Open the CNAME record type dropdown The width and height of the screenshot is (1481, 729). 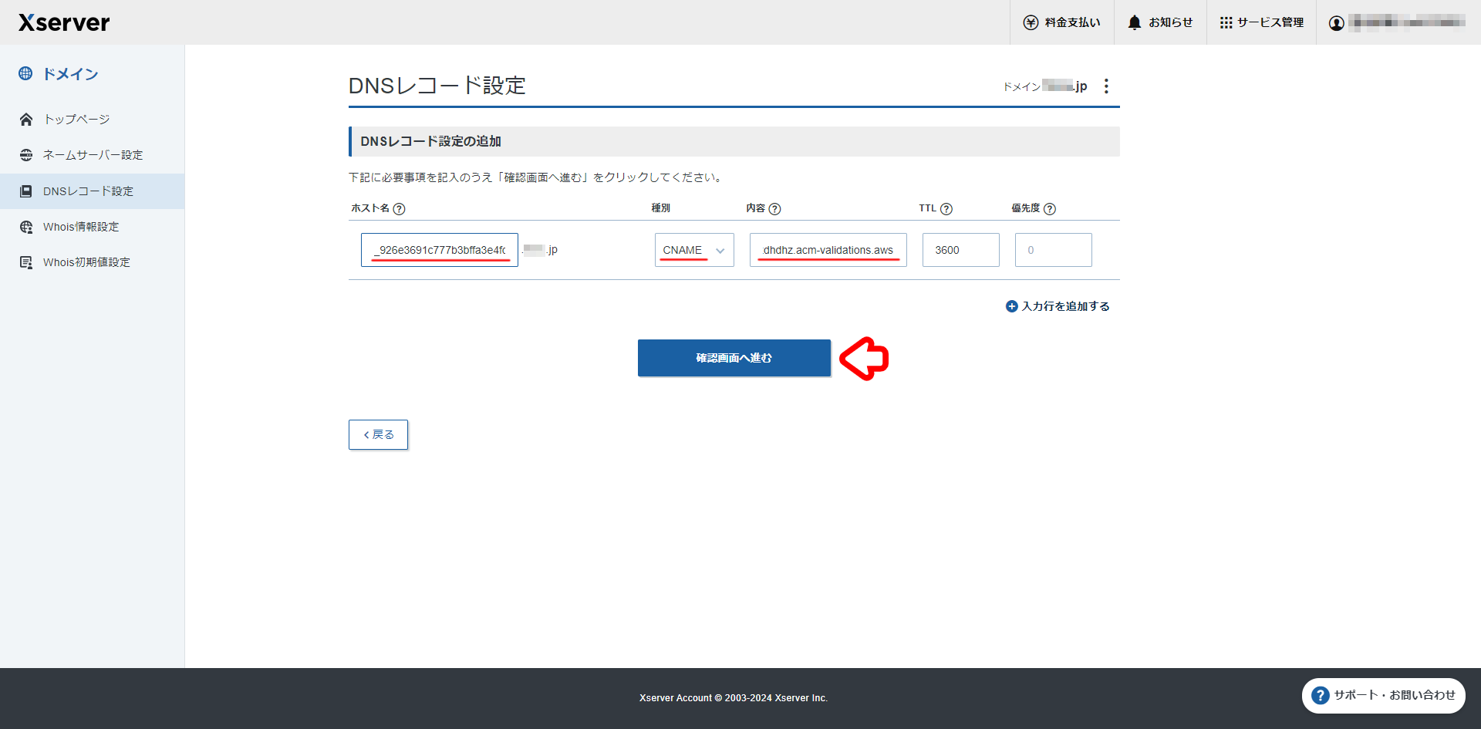pos(694,250)
